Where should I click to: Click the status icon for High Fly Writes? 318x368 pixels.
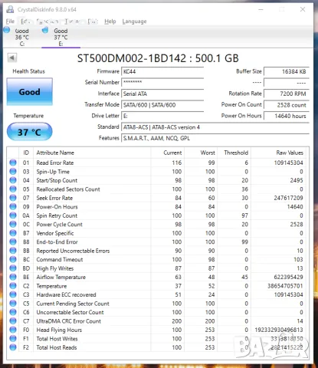tap(13, 268)
